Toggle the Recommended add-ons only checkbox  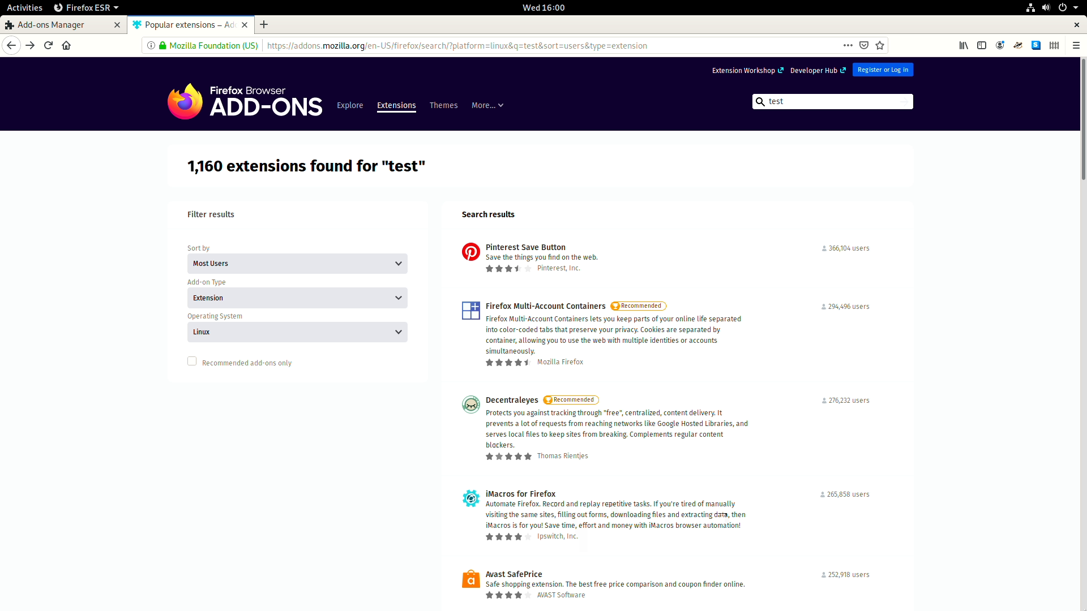pos(192,361)
